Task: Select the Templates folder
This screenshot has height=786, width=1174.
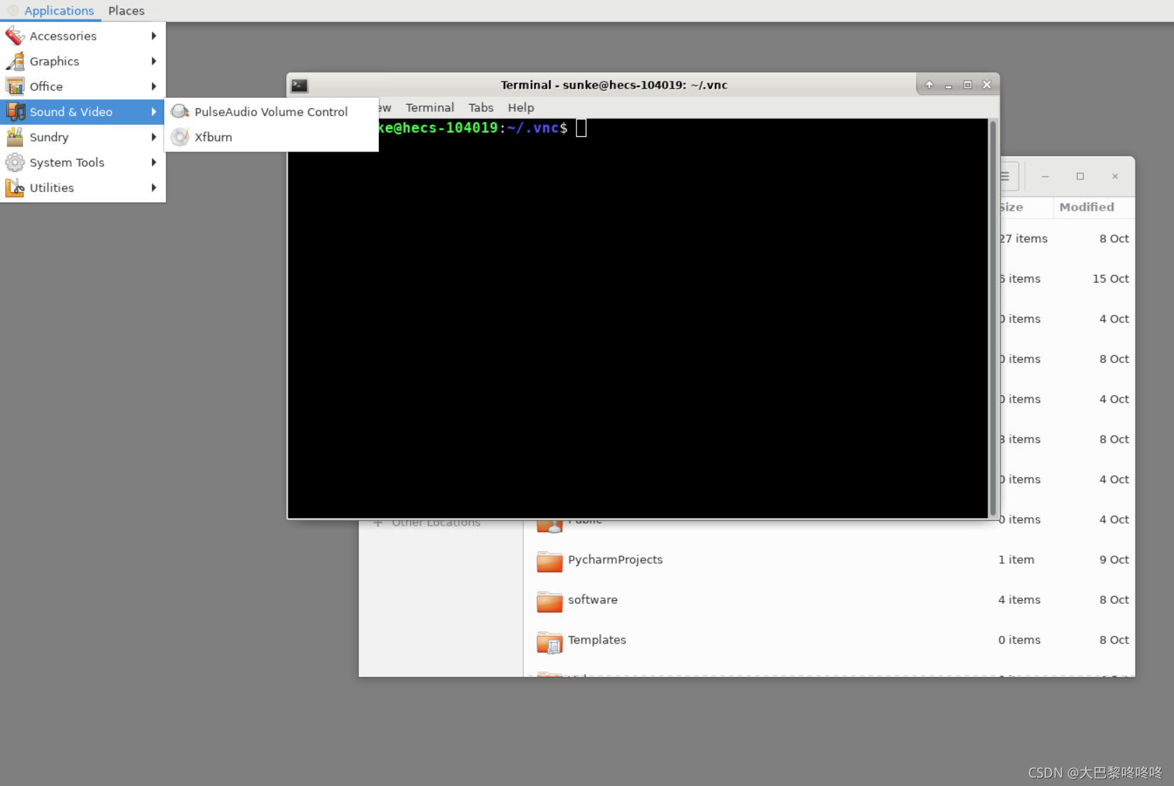Action: pyautogui.click(x=829, y=640)
